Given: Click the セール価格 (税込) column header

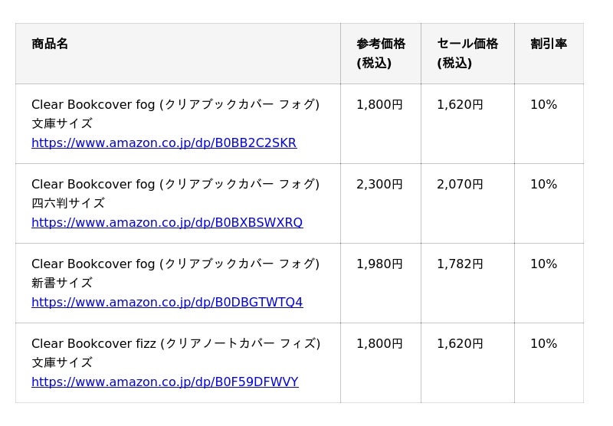Looking at the screenshot, I should pos(467,54).
